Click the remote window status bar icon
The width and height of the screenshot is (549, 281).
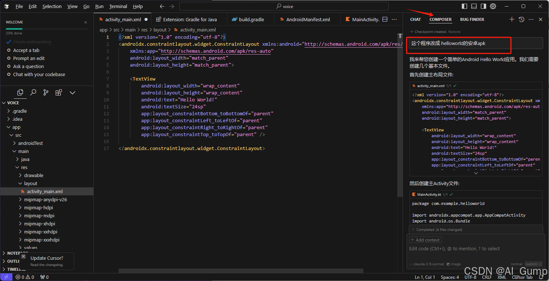6,277
